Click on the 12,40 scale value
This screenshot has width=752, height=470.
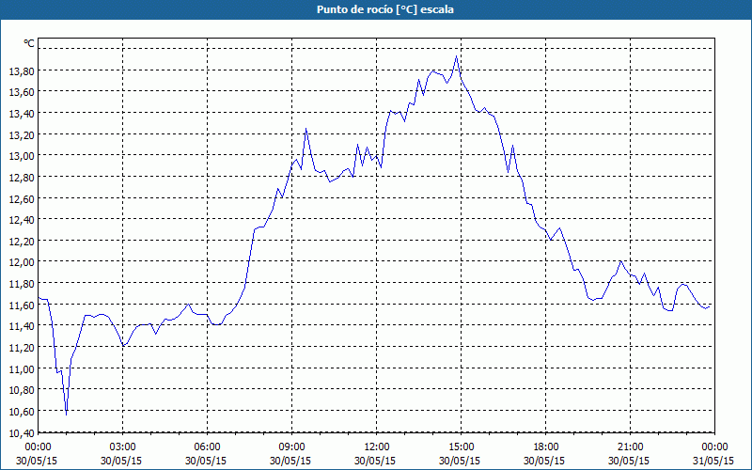(x=22, y=220)
